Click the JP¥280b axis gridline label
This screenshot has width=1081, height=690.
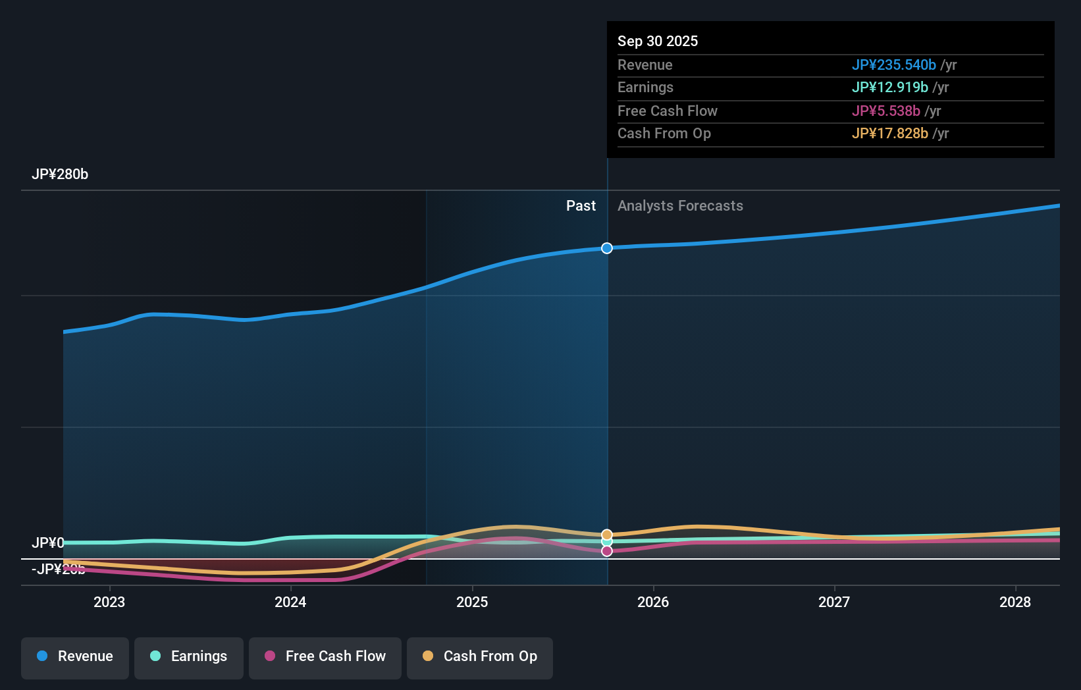point(61,174)
